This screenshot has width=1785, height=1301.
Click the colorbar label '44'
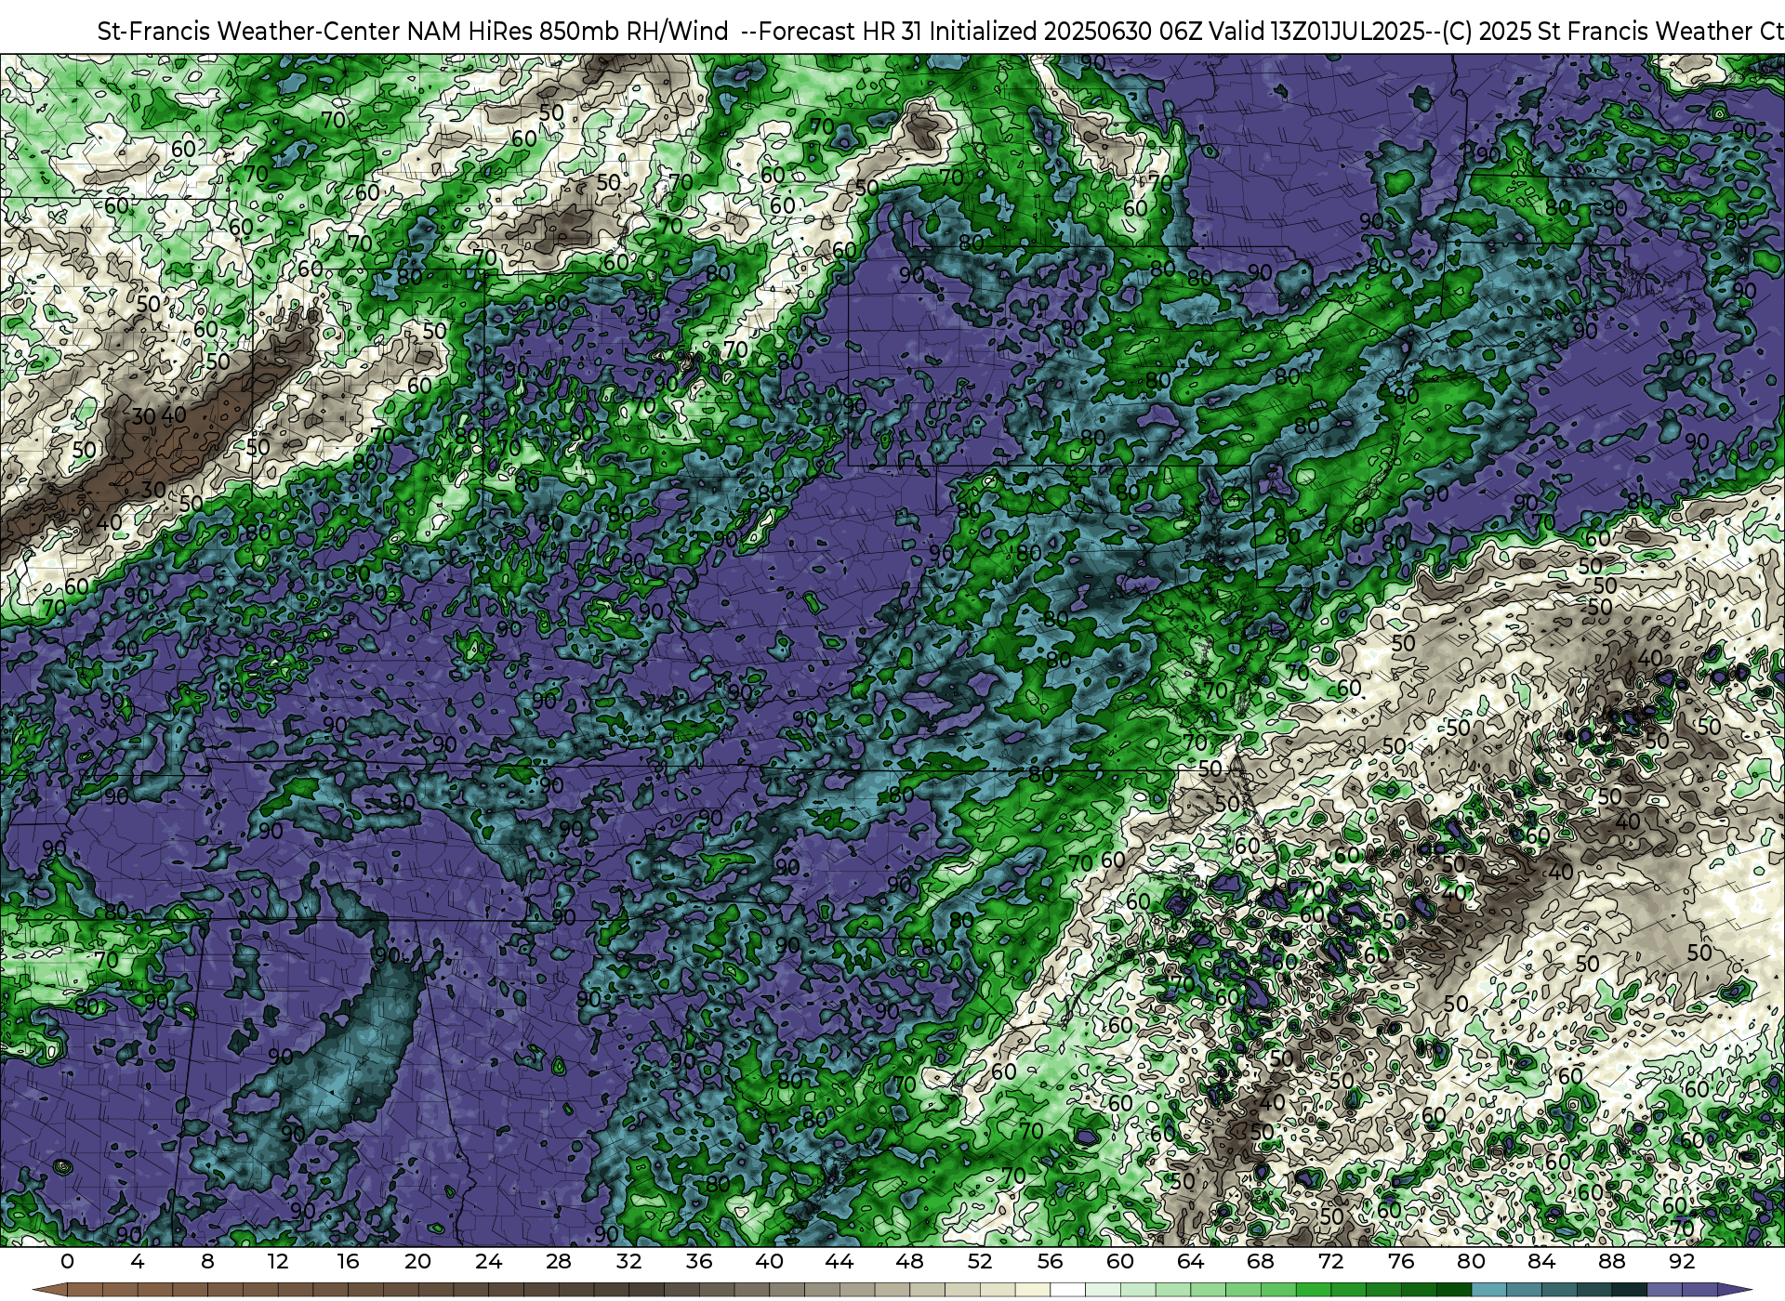pyautogui.click(x=840, y=1262)
